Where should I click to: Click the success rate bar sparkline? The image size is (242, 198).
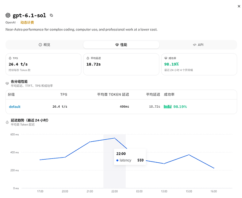pyautogui.click(x=168, y=107)
